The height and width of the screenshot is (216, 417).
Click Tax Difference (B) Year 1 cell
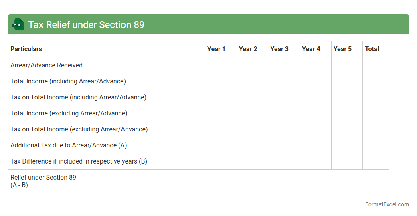click(221, 161)
